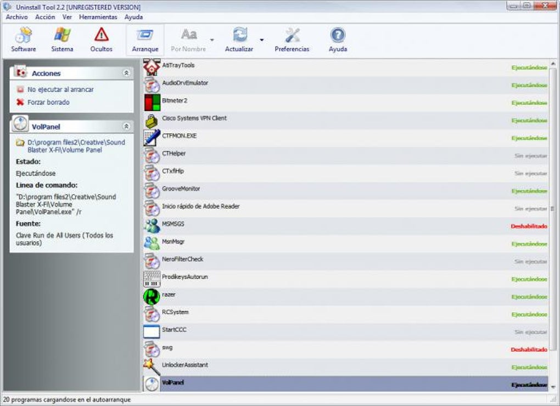
Task: Select the Arranque startup view
Action: click(145, 40)
